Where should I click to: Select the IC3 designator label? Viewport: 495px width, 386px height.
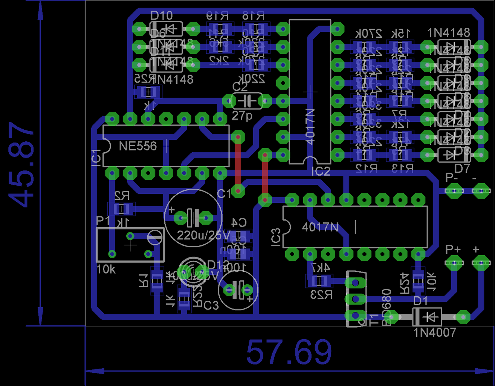click(276, 237)
